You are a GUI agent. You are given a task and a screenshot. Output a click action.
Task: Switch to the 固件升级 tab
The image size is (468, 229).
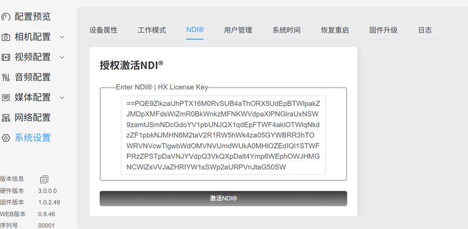click(383, 30)
